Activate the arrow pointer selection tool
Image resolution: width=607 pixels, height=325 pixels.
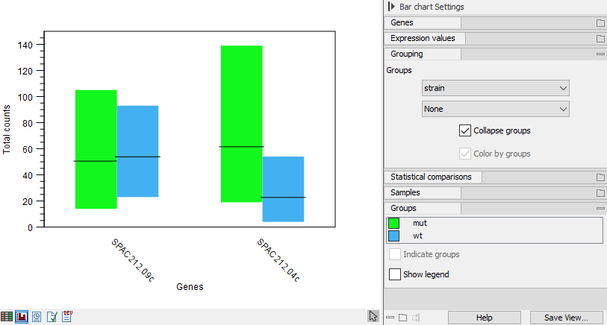pos(373,316)
